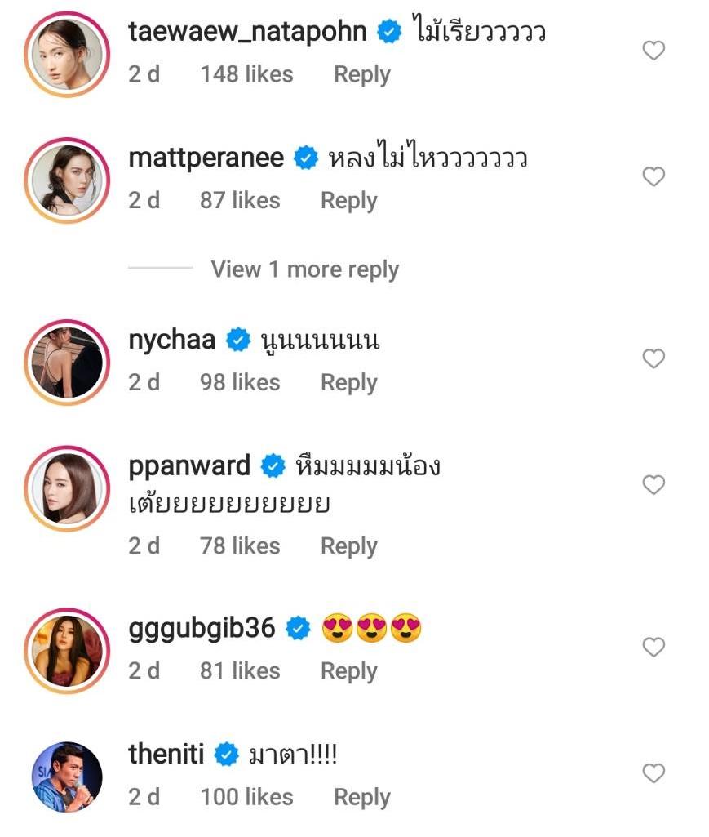View the 100 likes on theniti's comment
Viewport: 709px width, 837px height.
[x=246, y=797]
